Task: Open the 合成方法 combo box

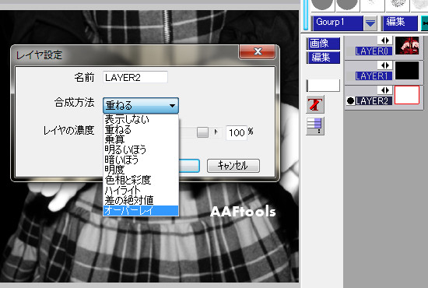Action: click(141, 105)
